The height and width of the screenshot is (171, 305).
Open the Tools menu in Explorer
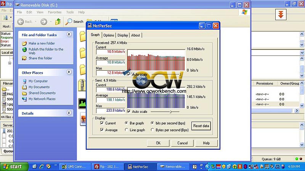point(70,12)
